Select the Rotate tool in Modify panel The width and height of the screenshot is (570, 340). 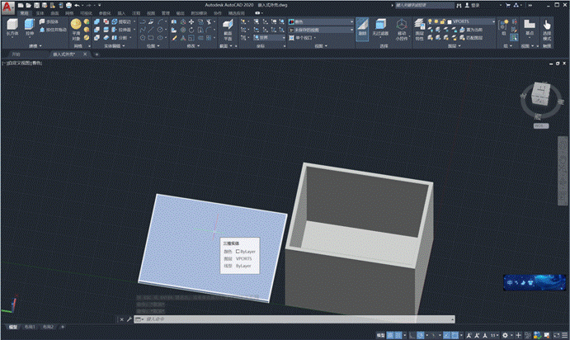coord(191,30)
